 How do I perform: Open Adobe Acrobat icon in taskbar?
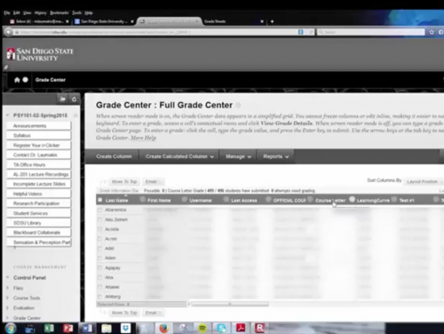[240, 328]
